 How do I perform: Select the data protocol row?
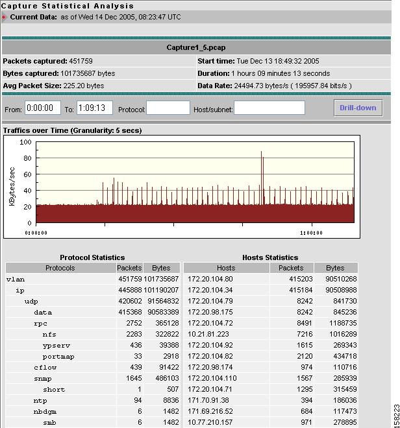(93, 312)
